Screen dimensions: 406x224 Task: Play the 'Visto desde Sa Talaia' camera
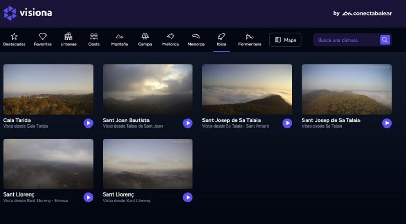387,123
